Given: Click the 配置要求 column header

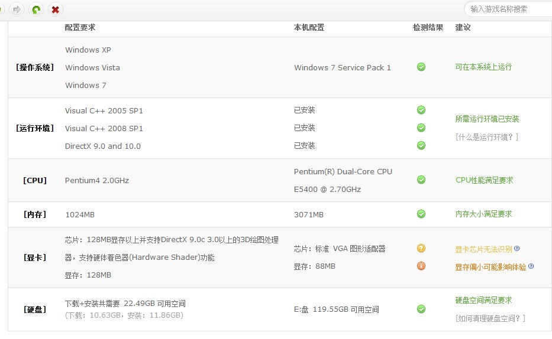Looking at the screenshot, I should coord(80,27).
